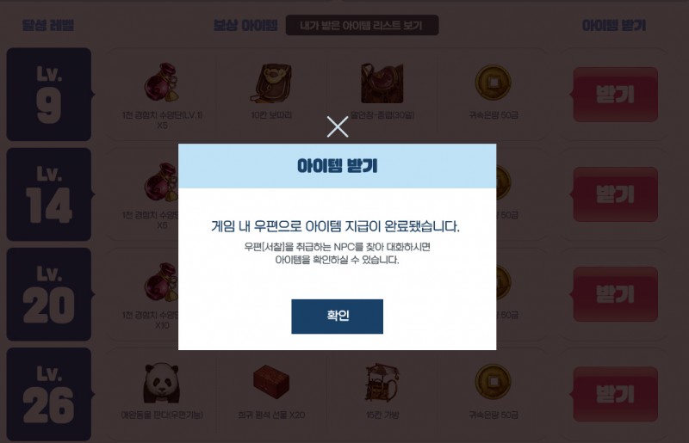Select the Lv. 9 experience pouch icon

[x=162, y=83]
